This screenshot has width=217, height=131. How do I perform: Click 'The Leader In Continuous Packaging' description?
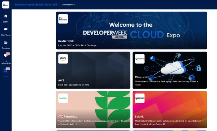166,83
